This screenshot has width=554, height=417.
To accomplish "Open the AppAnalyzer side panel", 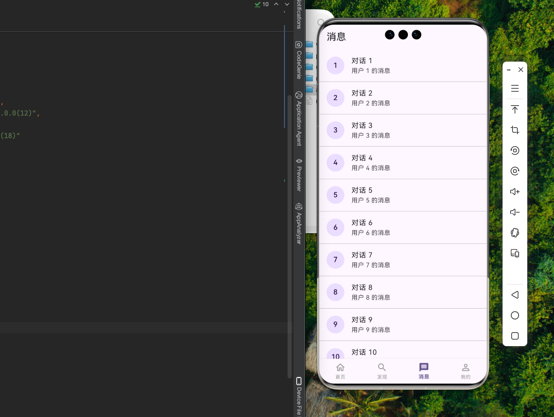I will [299, 223].
